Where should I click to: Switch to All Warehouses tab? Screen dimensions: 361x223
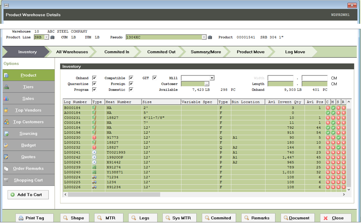point(72,52)
